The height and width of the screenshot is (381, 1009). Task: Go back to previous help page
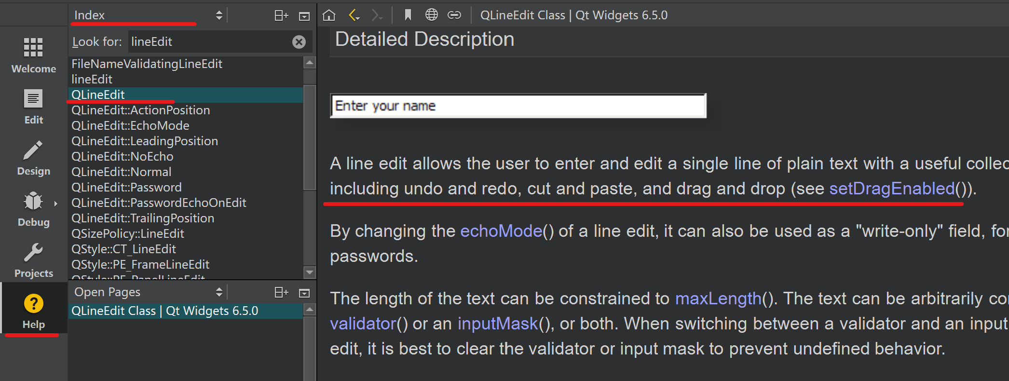pyautogui.click(x=354, y=15)
